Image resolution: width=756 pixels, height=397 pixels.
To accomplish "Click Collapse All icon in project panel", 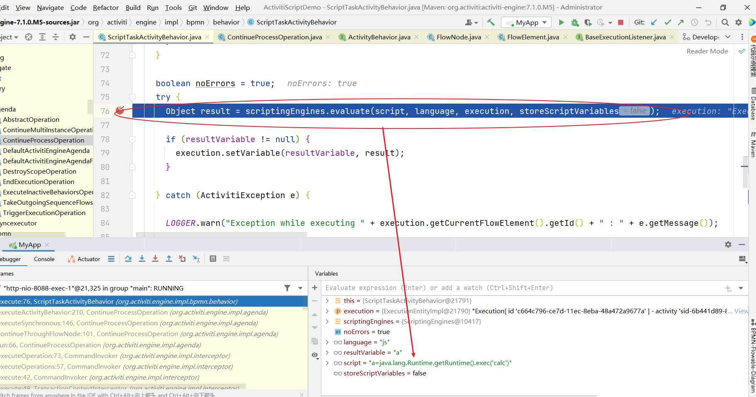I will 56,37.
